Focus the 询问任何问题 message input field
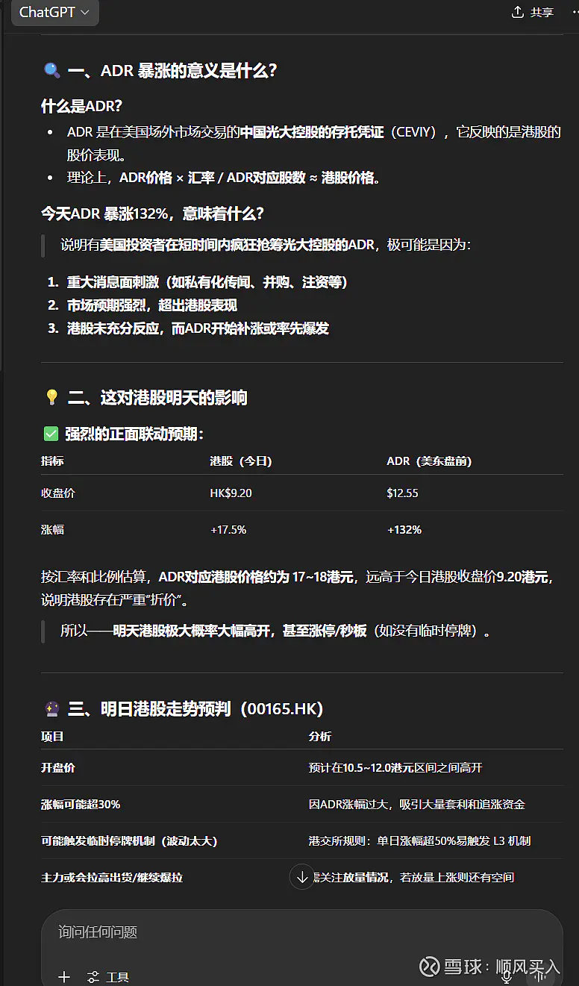 coord(301,932)
